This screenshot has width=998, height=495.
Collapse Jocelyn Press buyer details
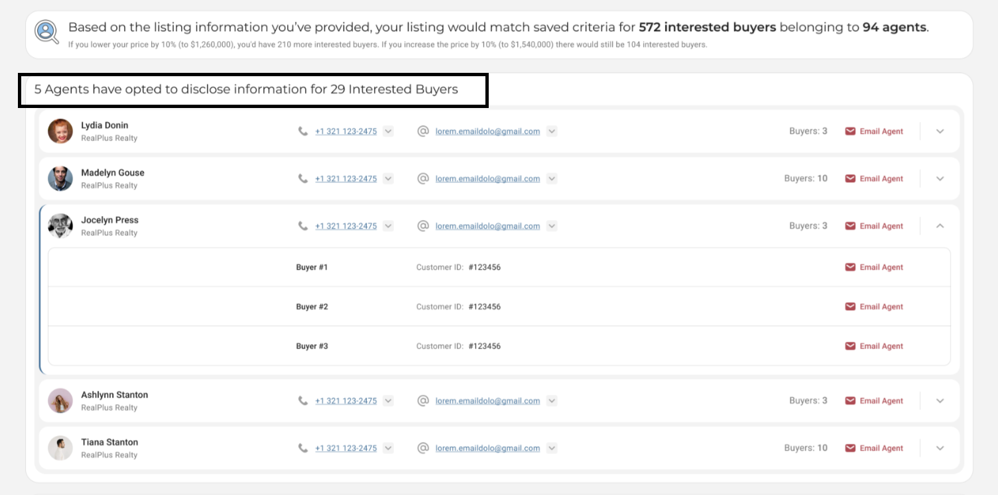(x=940, y=226)
